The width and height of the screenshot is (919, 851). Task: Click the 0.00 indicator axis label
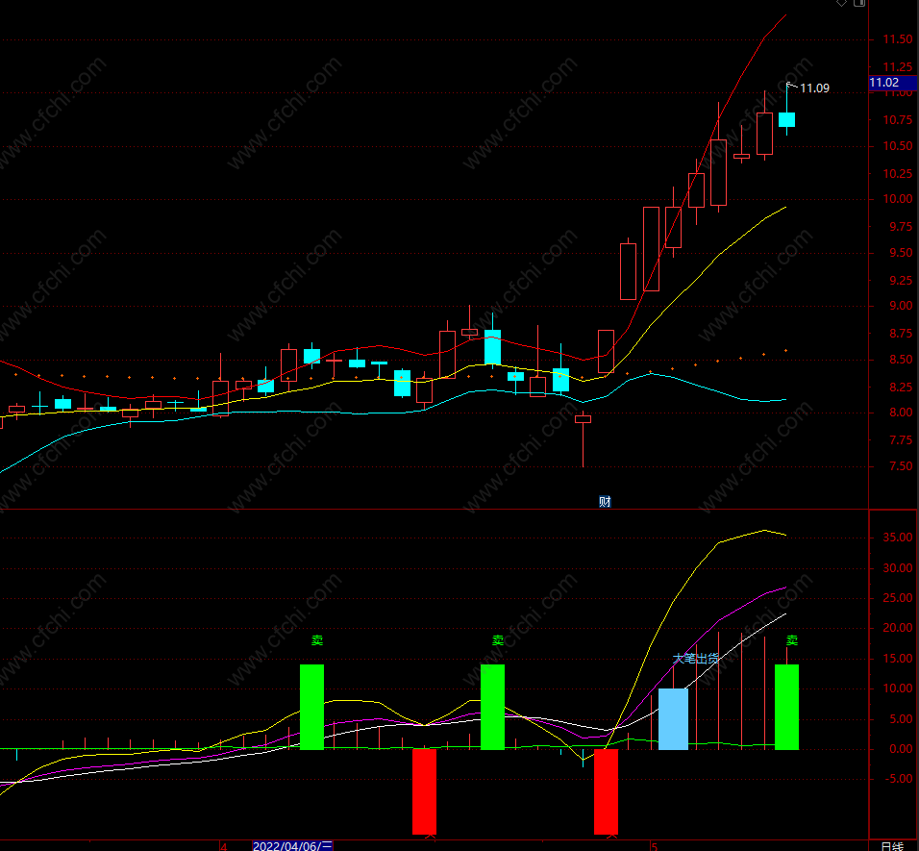point(900,749)
